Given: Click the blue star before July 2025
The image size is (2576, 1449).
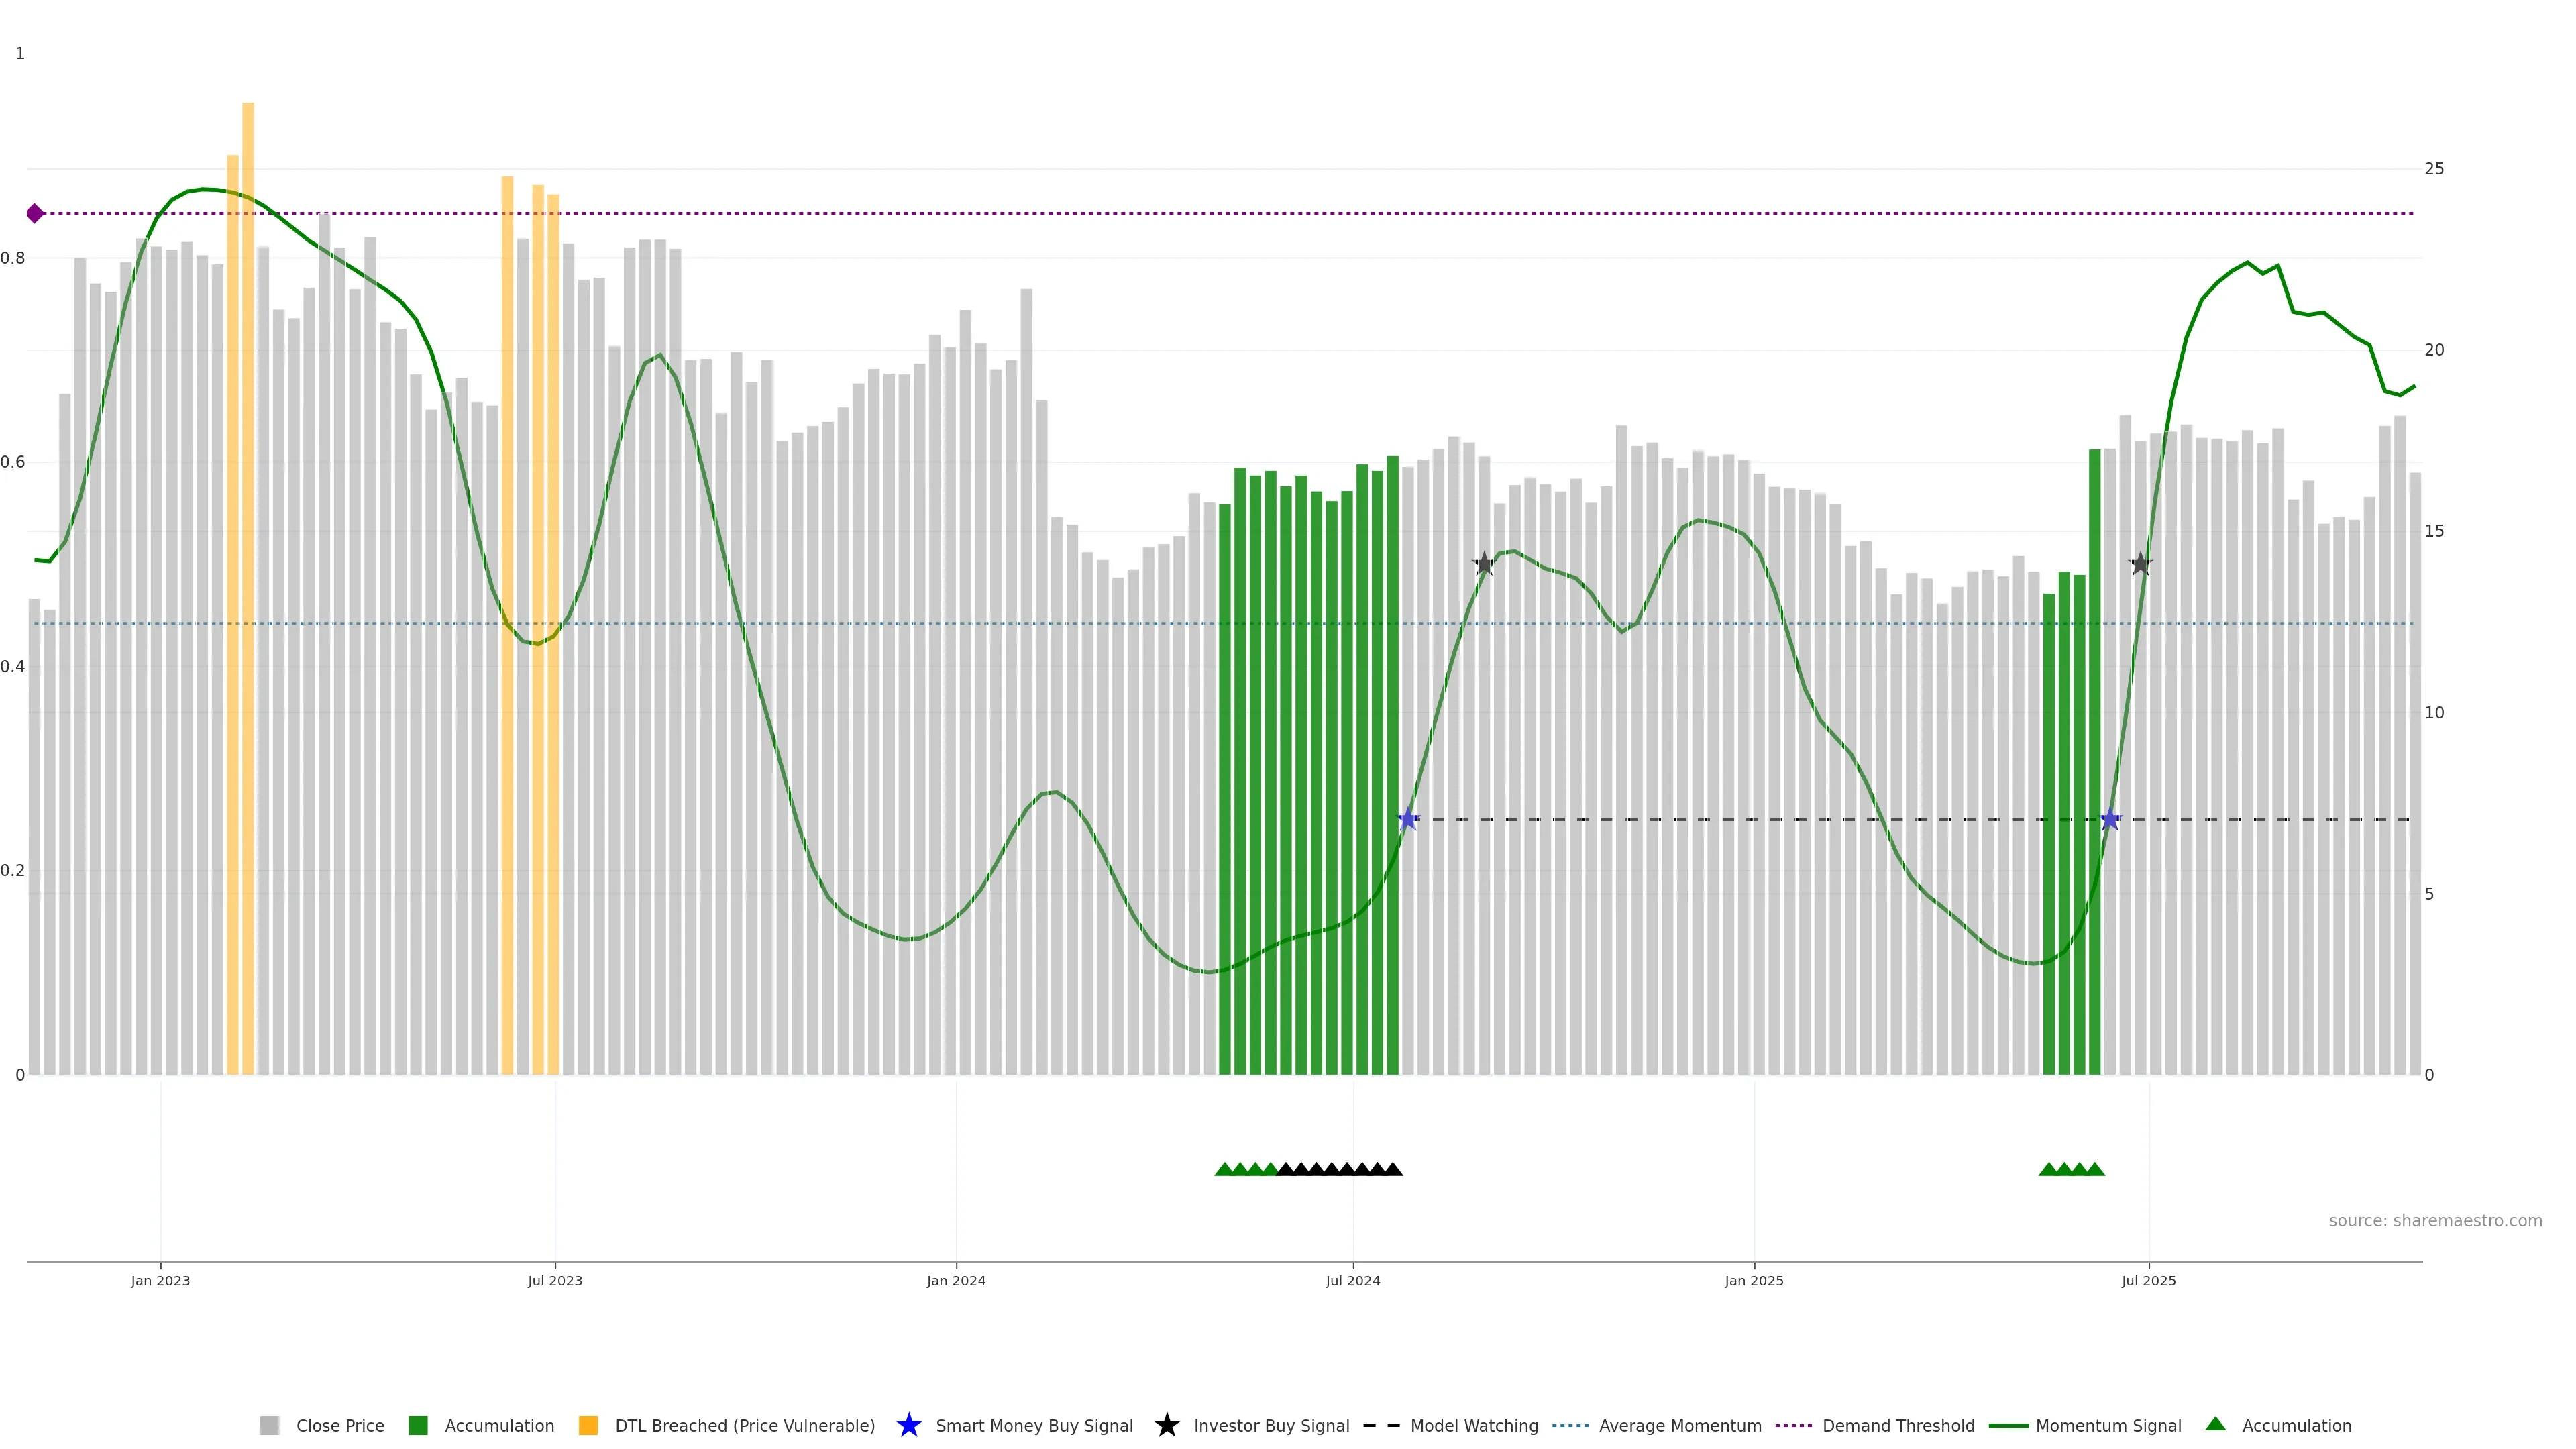Looking at the screenshot, I should pyautogui.click(x=2110, y=820).
